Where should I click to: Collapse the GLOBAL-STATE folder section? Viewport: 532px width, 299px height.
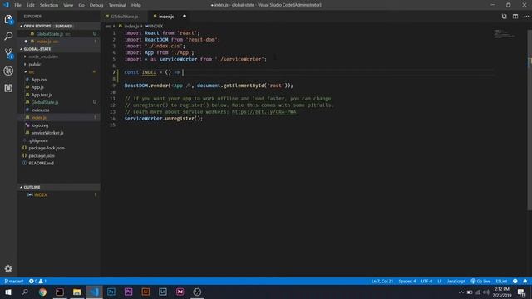59,49
